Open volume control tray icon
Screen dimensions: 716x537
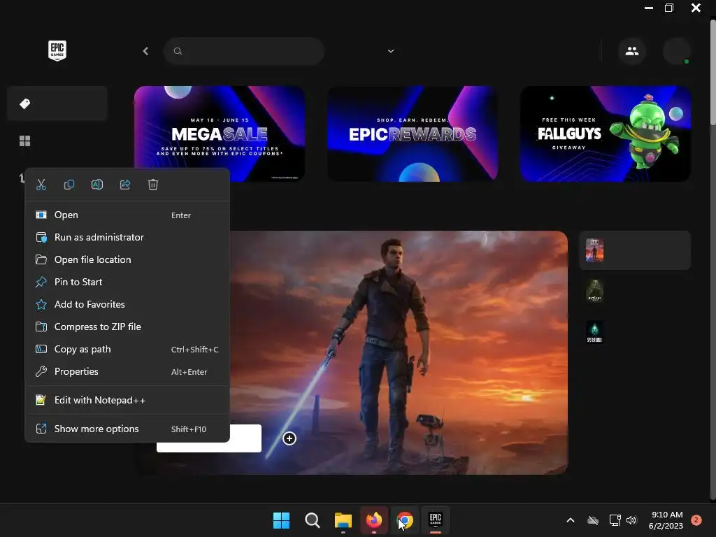pyautogui.click(x=631, y=520)
